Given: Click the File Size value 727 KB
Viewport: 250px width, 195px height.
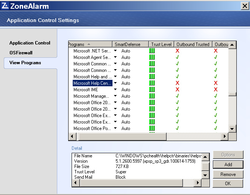Looking at the screenshot, I should (122, 166).
